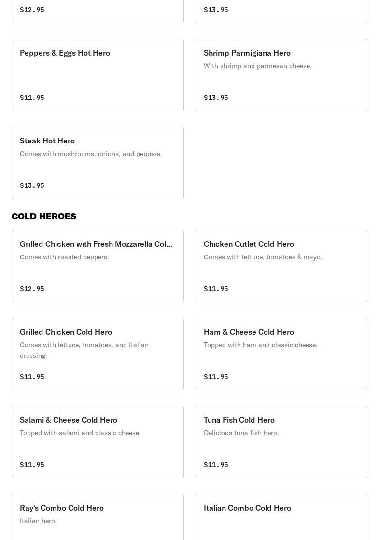The height and width of the screenshot is (540, 379).
Task: Click the 'Delicious tuna fish hero' description
Action: pyautogui.click(x=241, y=433)
